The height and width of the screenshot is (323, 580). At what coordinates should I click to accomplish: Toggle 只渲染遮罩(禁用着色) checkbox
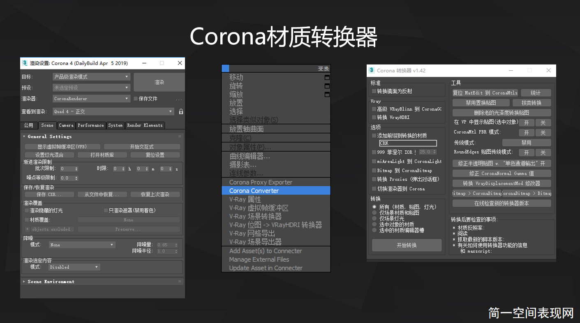(x=106, y=210)
